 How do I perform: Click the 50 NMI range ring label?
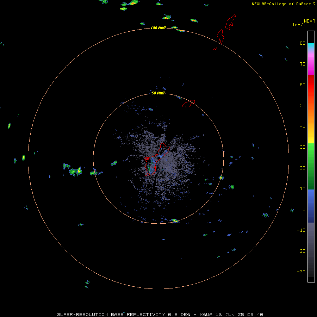click(158, 93)
